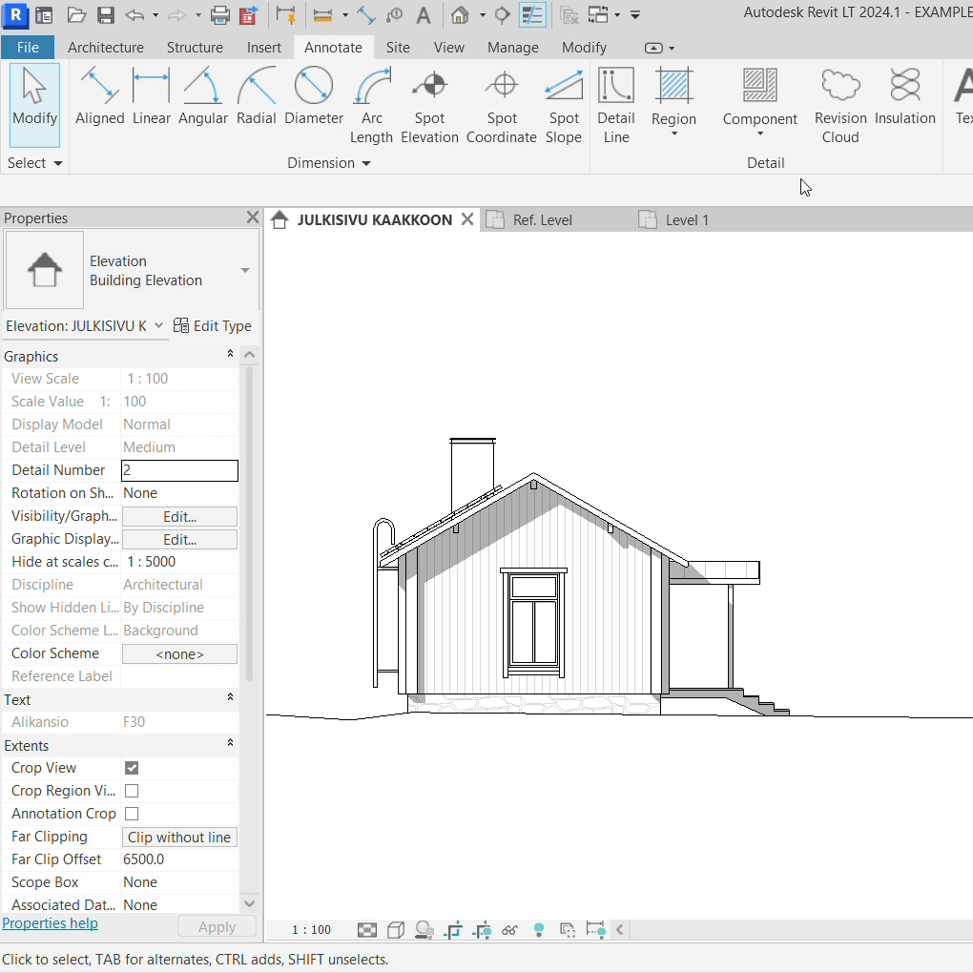Enable the Crop Region Visible checkbox
This screenshot has height=973, width=973.
point(132,791)
